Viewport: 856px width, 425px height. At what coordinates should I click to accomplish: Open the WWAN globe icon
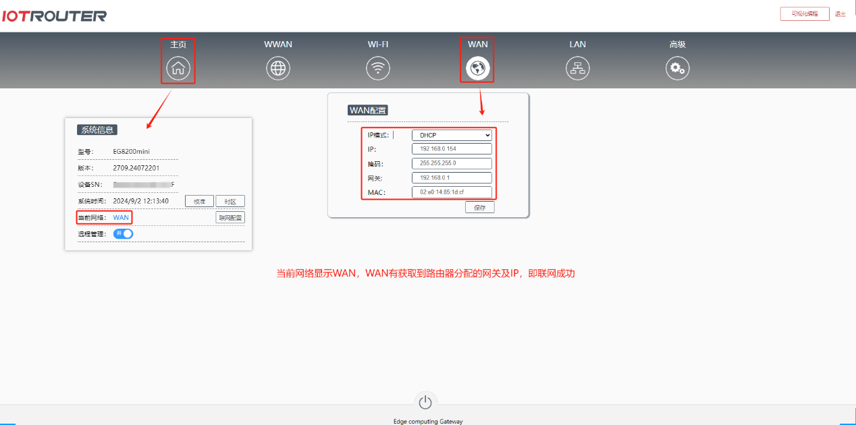point(277,67)
